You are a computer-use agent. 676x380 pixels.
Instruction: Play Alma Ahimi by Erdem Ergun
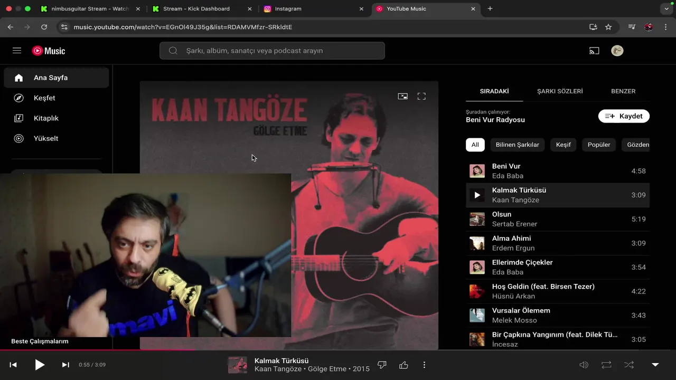(x=558, y=243)
